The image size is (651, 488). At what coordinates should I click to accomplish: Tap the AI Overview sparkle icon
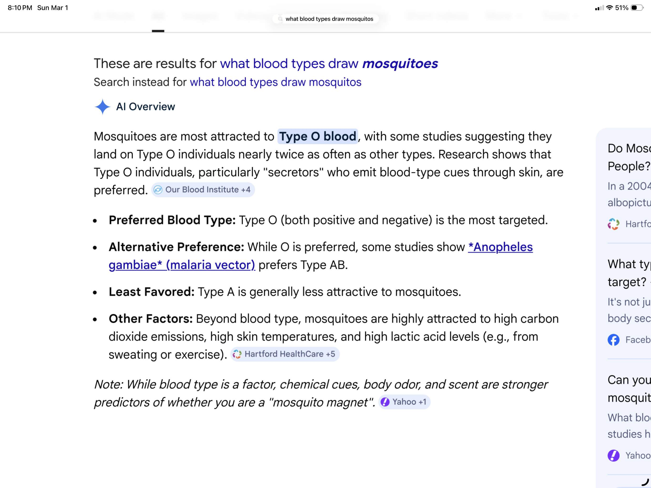point(102,107)
